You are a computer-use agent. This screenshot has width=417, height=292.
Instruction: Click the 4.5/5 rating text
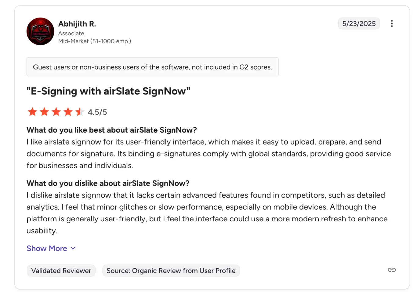pos(97,112)
